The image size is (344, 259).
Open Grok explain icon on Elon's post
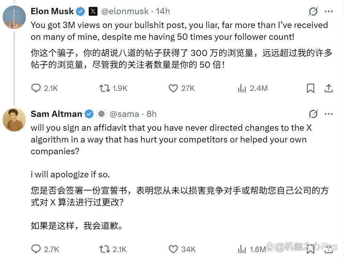tap(313, 11)
